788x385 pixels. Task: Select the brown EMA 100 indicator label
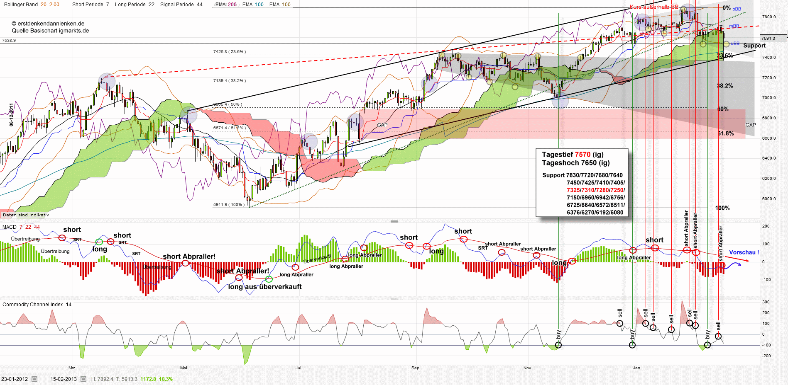[280, 5]
